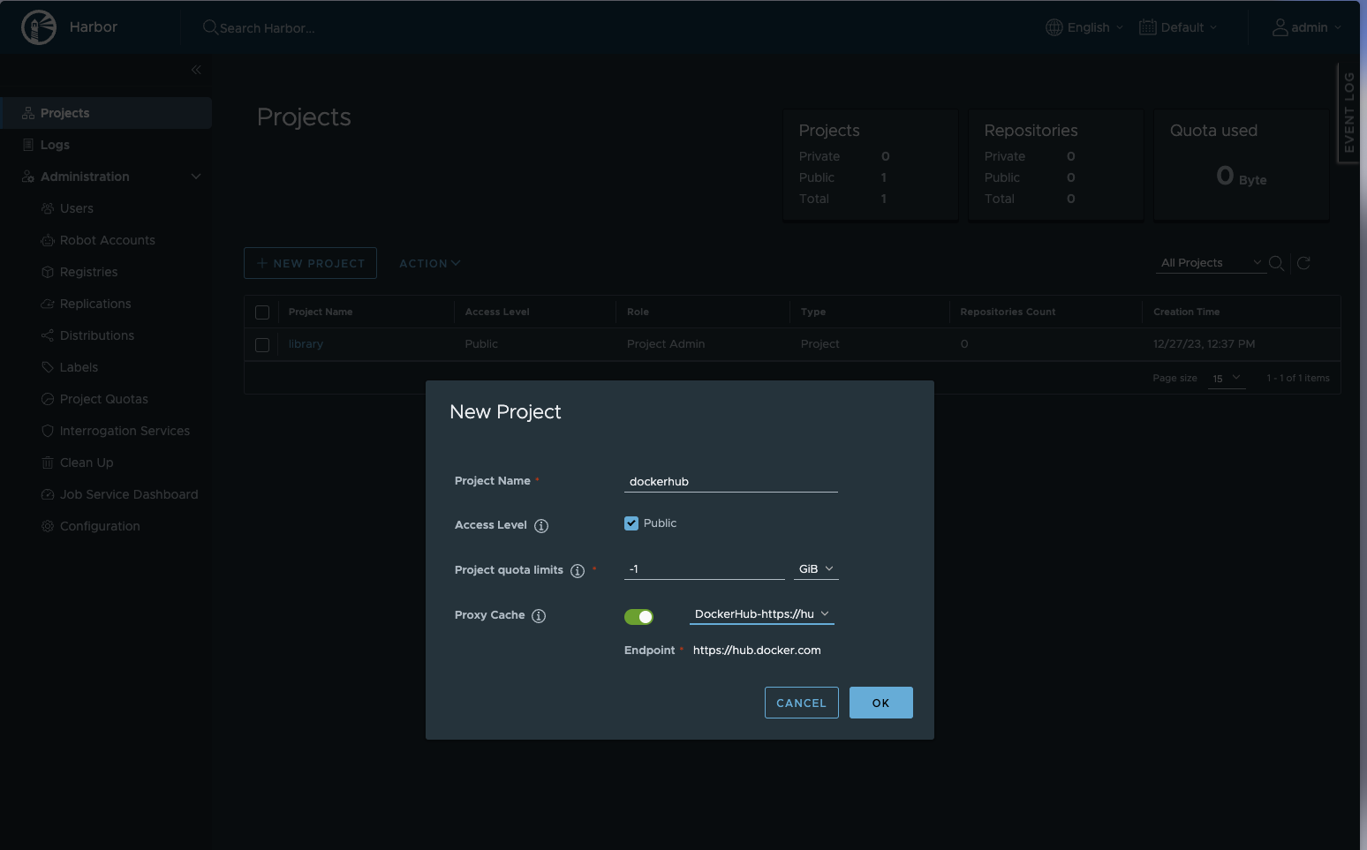
Task: Open the GiB quota unit dropdown
Action: tap(817, 569)
